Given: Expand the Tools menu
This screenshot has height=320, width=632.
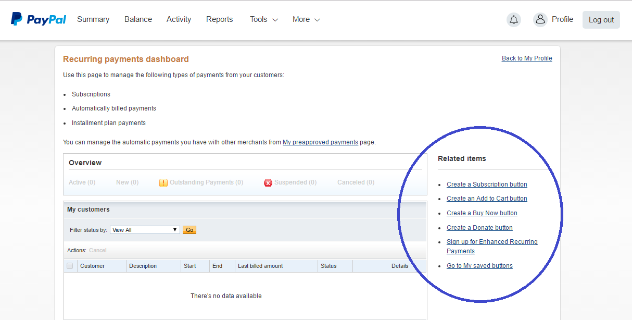Looking at the screenshot, I should [x=264, y=19].
